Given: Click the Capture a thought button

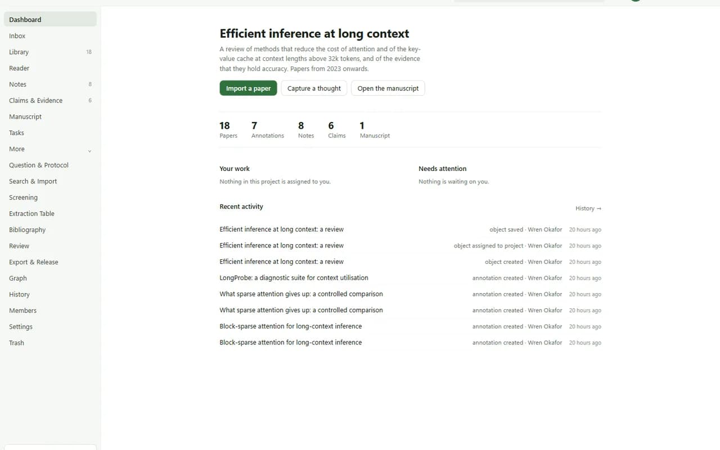Looking at the screenshot, I should point(314,88).
